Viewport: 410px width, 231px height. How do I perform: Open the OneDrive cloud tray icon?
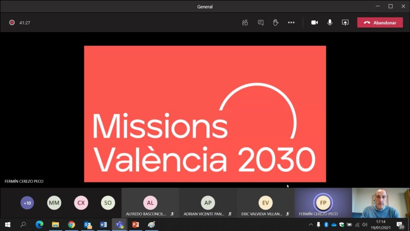(x=334, y=225)
